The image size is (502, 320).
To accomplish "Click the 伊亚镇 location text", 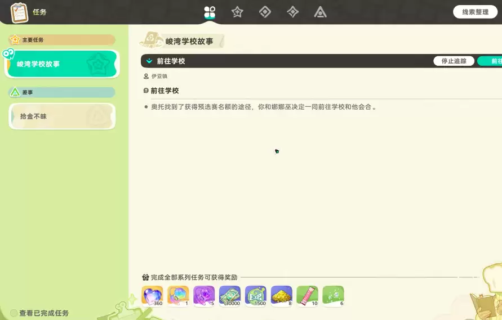I will (x=159, y=76).
